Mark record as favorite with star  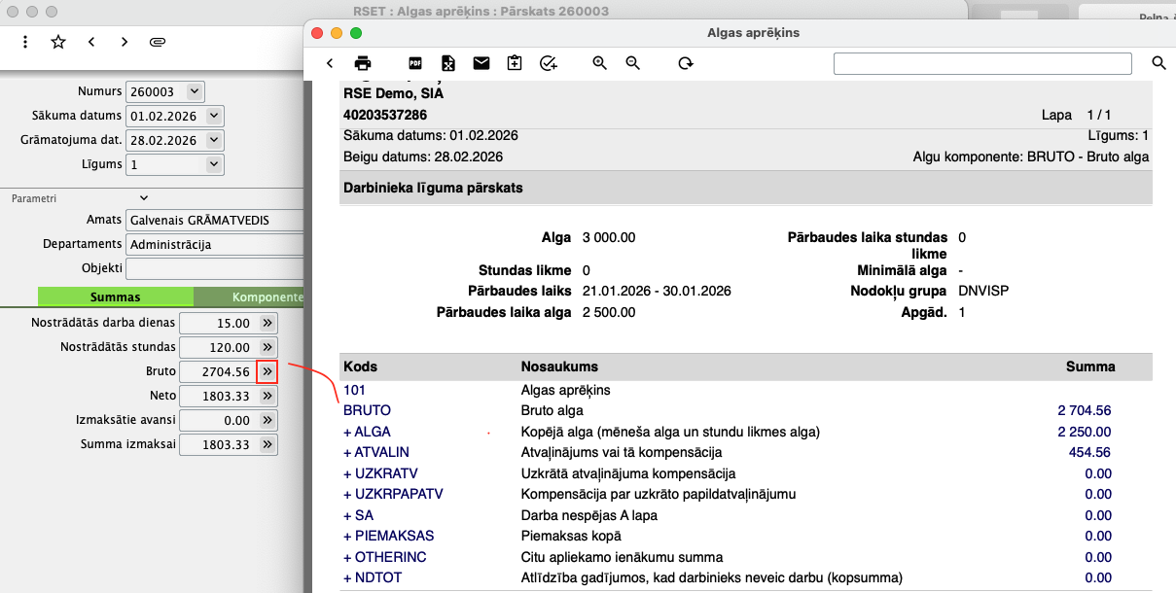click(58, 42)
